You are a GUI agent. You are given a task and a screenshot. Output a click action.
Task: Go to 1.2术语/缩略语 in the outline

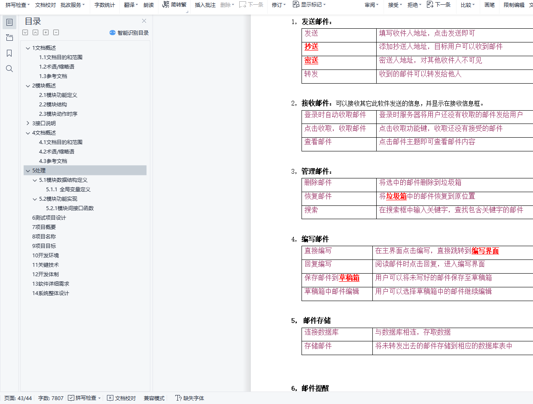pos(57,67)
